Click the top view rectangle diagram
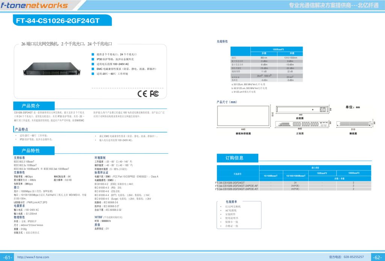This screenshot has width=385, height=261. pyautogui.click(x=243, y=116)
